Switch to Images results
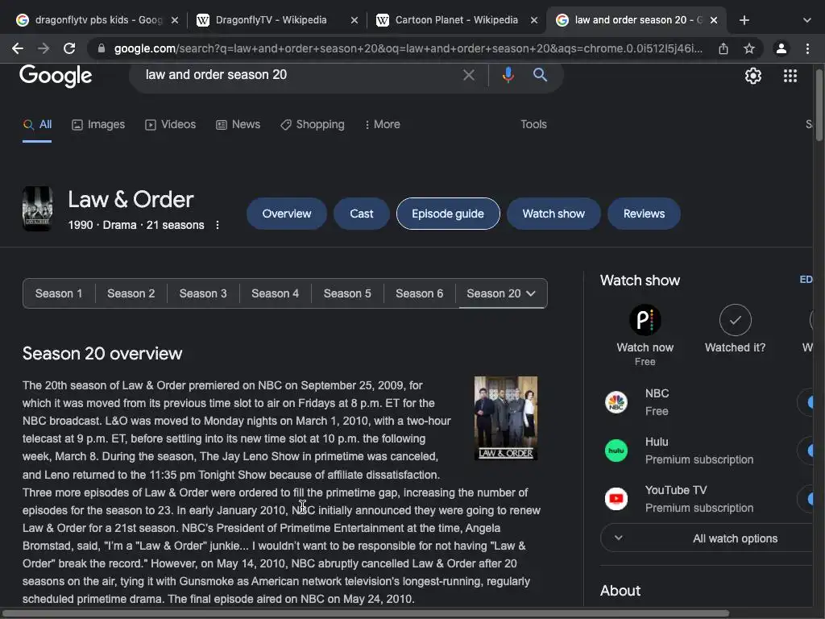The image size is (825, 619). (98, 125)
